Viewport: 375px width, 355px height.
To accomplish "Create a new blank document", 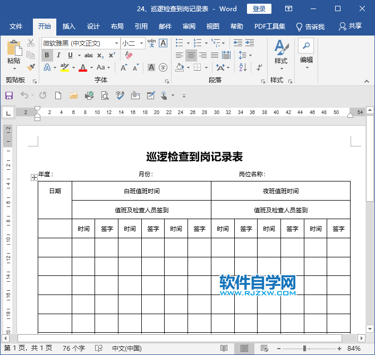I will [58, 96].
